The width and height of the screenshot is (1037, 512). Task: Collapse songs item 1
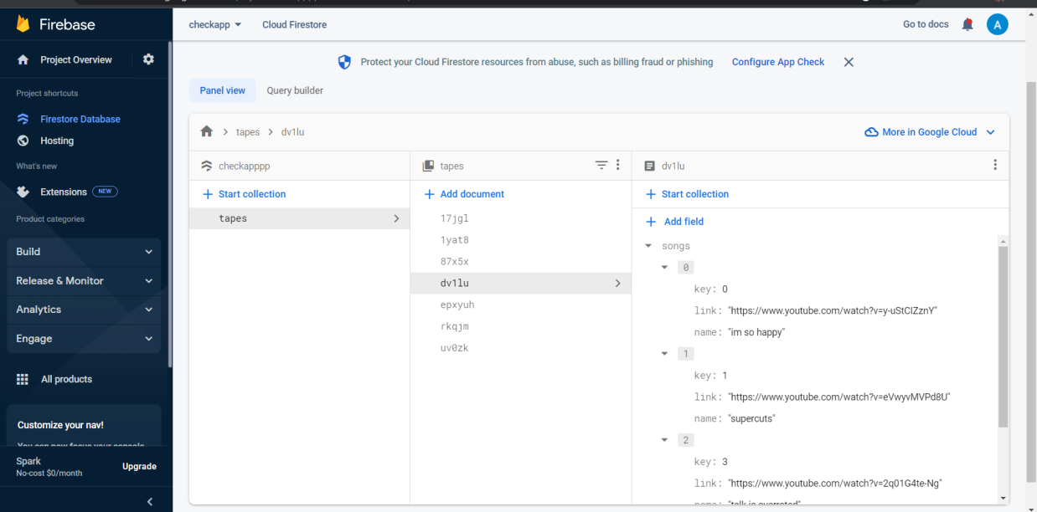click(665, 354)
